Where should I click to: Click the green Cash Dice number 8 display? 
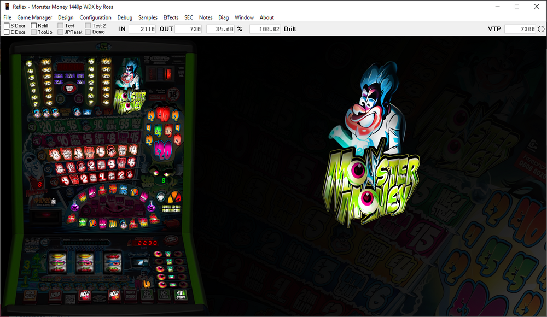coord(163,181)
